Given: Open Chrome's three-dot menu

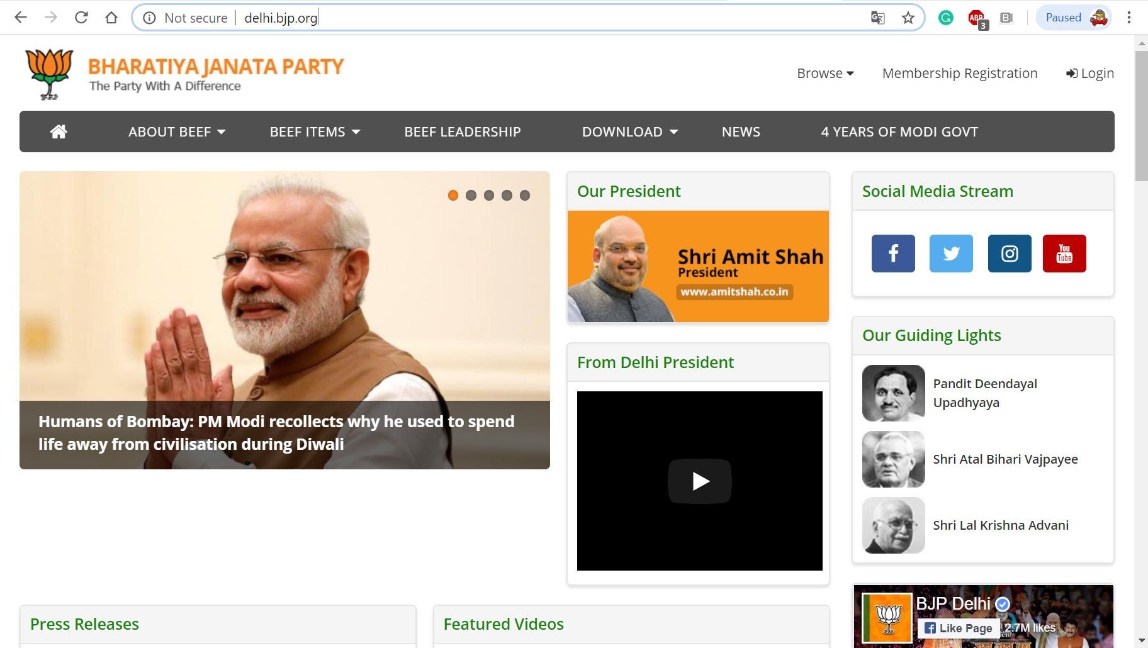Looking at the screenshot, I should [1129, 18].
